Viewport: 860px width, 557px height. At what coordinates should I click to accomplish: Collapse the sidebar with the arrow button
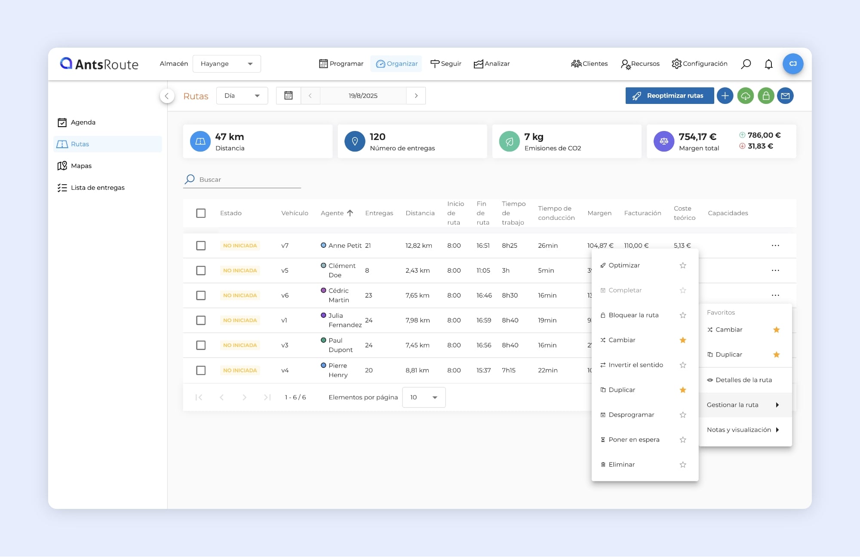pos(167,96)
